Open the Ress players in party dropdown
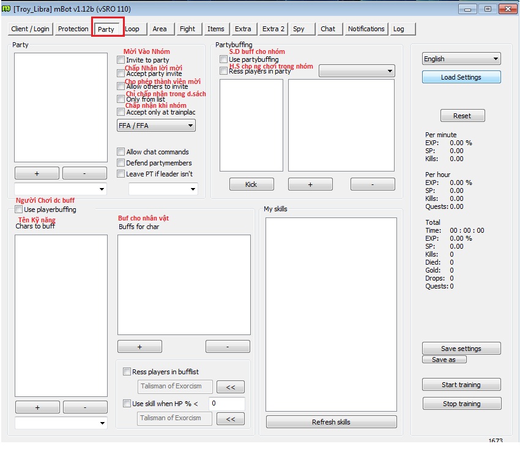Image resolution: width=520 pixels, height=449 pixels. (x=357, y=71)
